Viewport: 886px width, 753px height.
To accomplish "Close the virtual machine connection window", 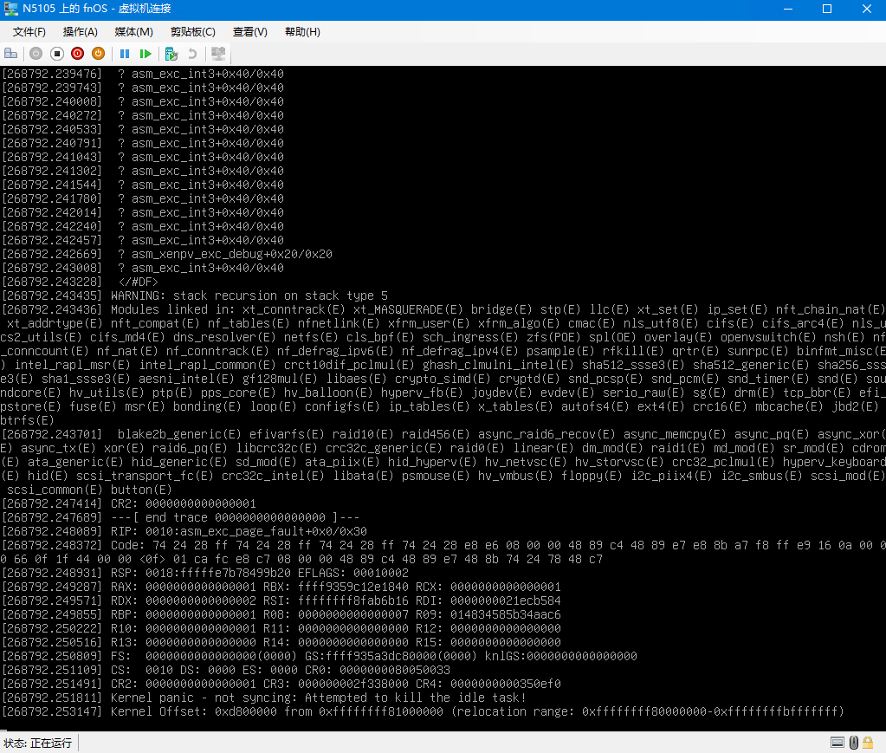I will click(866, 9).
